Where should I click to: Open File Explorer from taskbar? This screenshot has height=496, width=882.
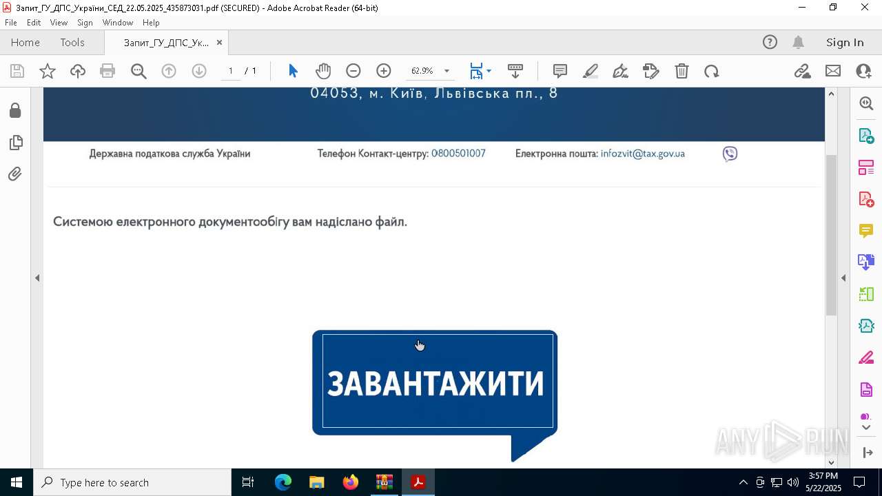[x=317, y=482]
